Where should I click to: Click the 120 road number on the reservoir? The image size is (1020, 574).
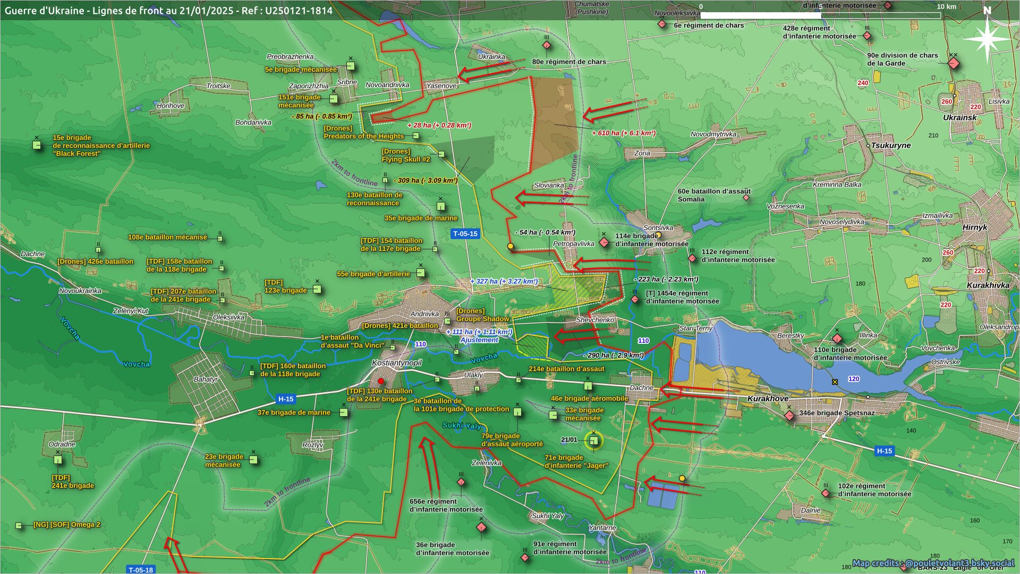[x=854, y=379]
